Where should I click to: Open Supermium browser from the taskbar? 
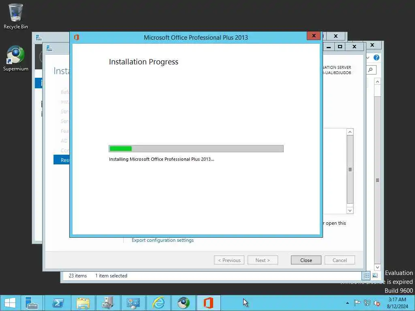click(184, 303)
